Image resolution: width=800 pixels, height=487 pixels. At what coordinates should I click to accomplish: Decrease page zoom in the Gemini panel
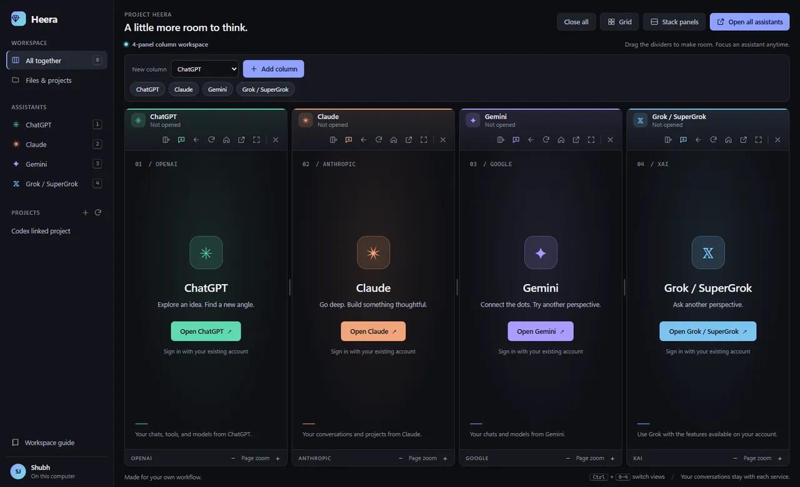568,458
